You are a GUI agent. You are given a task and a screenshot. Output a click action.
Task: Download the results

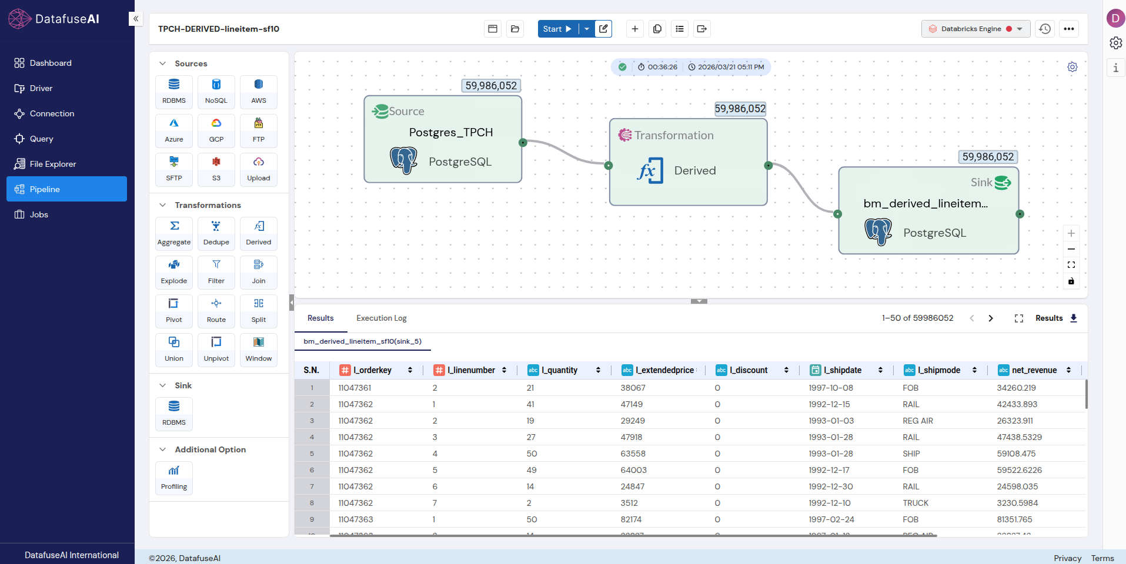click(1074, 318)
